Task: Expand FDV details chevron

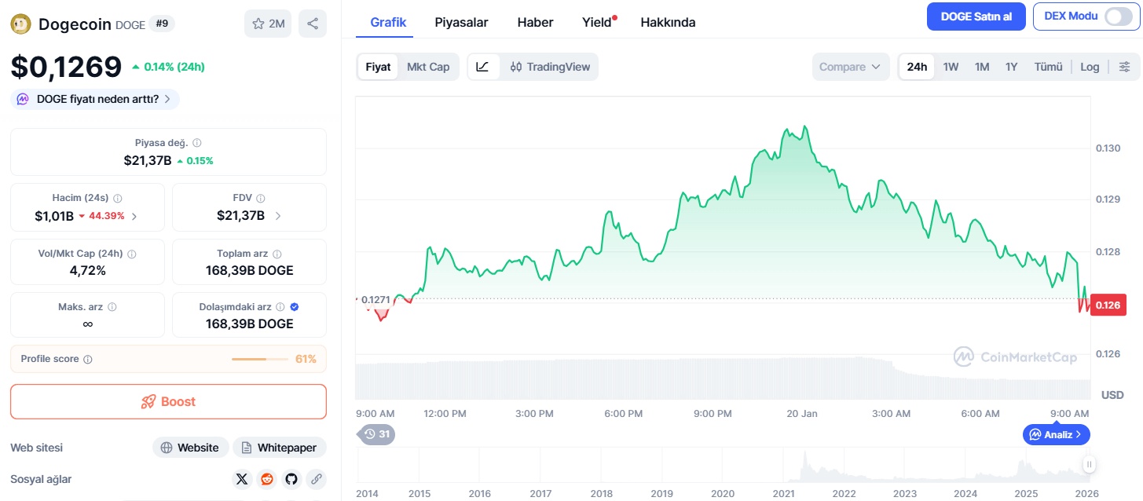Action: click(x=278, y=216)
